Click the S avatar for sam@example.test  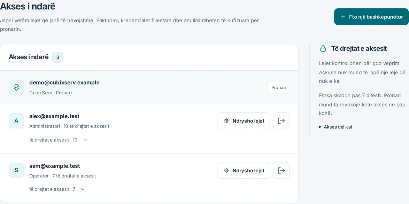[x=16, y=170]
